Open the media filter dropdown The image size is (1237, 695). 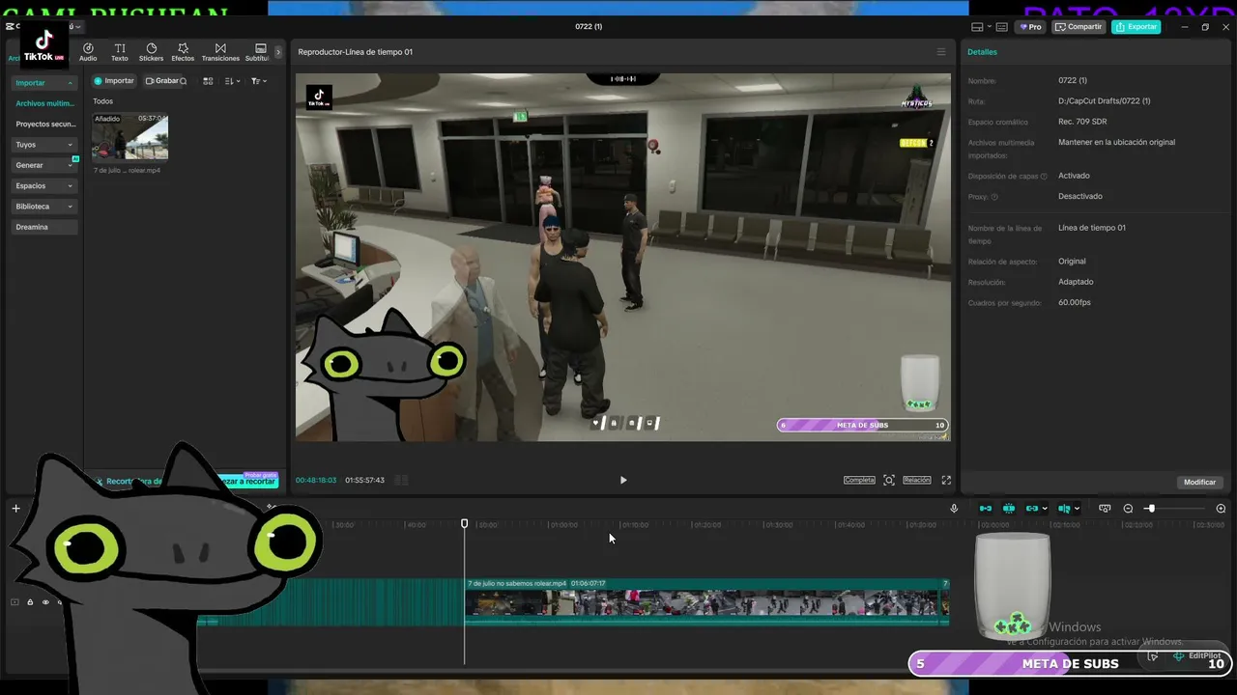coord(258,81)
